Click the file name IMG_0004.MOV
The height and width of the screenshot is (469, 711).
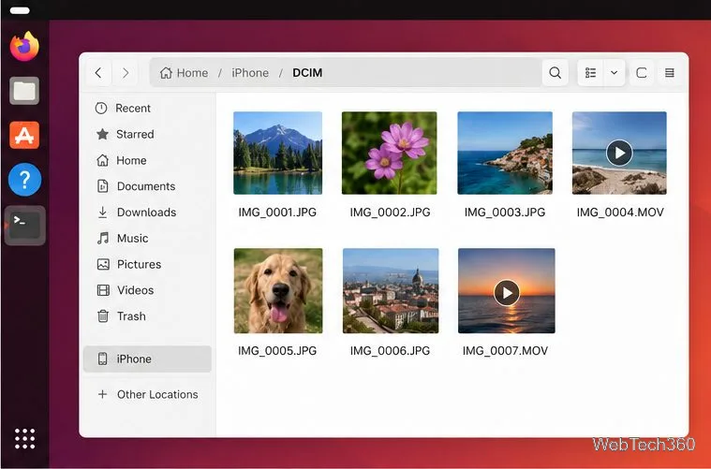pos(620,213)
